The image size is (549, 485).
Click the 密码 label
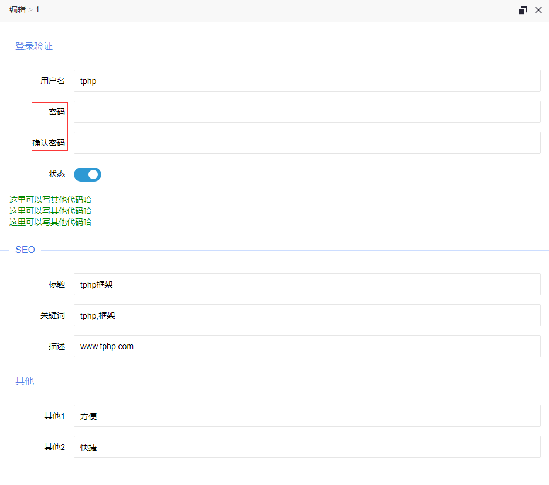tap(57, 112)
